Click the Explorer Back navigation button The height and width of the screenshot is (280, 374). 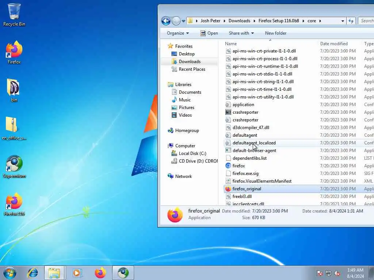[x=166, y=21]
